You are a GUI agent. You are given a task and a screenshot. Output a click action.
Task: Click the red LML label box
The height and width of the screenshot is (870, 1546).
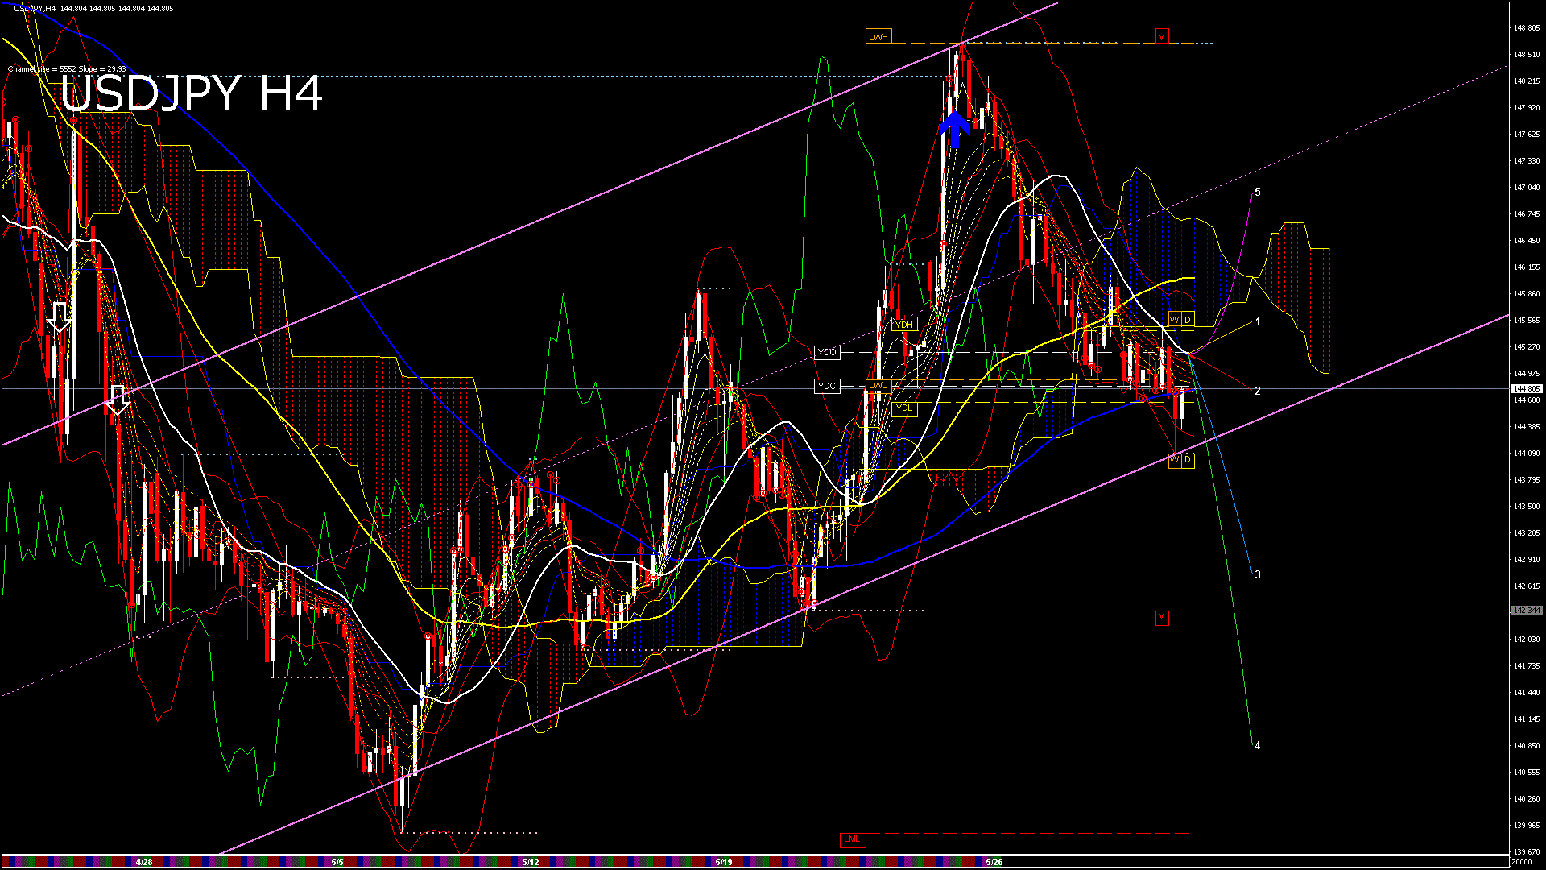click(x=851, y=839)
